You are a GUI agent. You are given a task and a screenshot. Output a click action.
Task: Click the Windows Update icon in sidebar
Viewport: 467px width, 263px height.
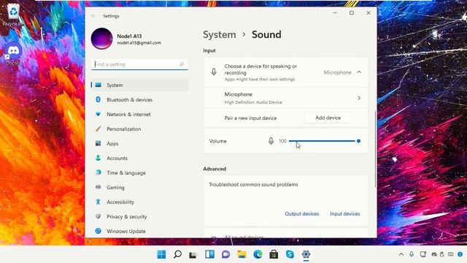point(98,231)
